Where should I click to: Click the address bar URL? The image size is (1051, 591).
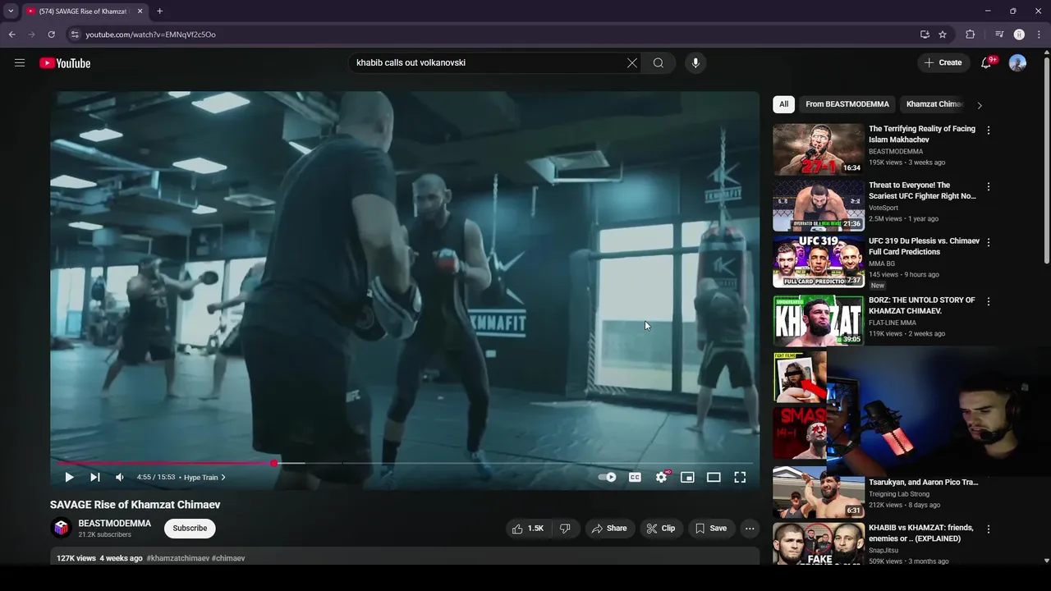(150, 34)
